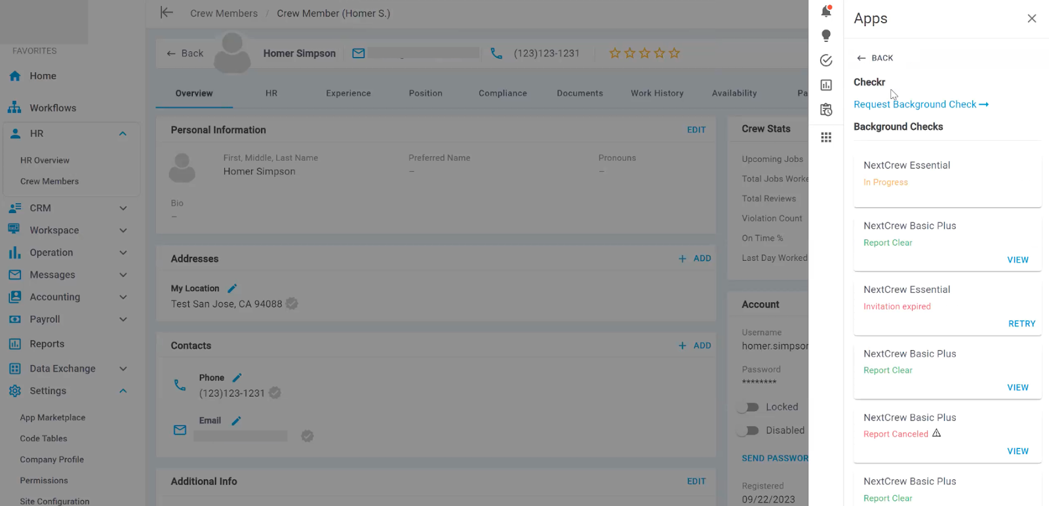This screenshot has width=1049, height=506.
Task: Edit My Location with the pencil icon
Action: 232,288
